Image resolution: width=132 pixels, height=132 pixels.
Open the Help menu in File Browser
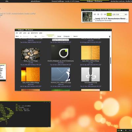click(x=41, y=33)
